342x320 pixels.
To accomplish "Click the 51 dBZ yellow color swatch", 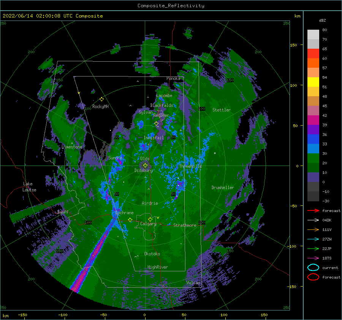I will click(x=313, y=82).
